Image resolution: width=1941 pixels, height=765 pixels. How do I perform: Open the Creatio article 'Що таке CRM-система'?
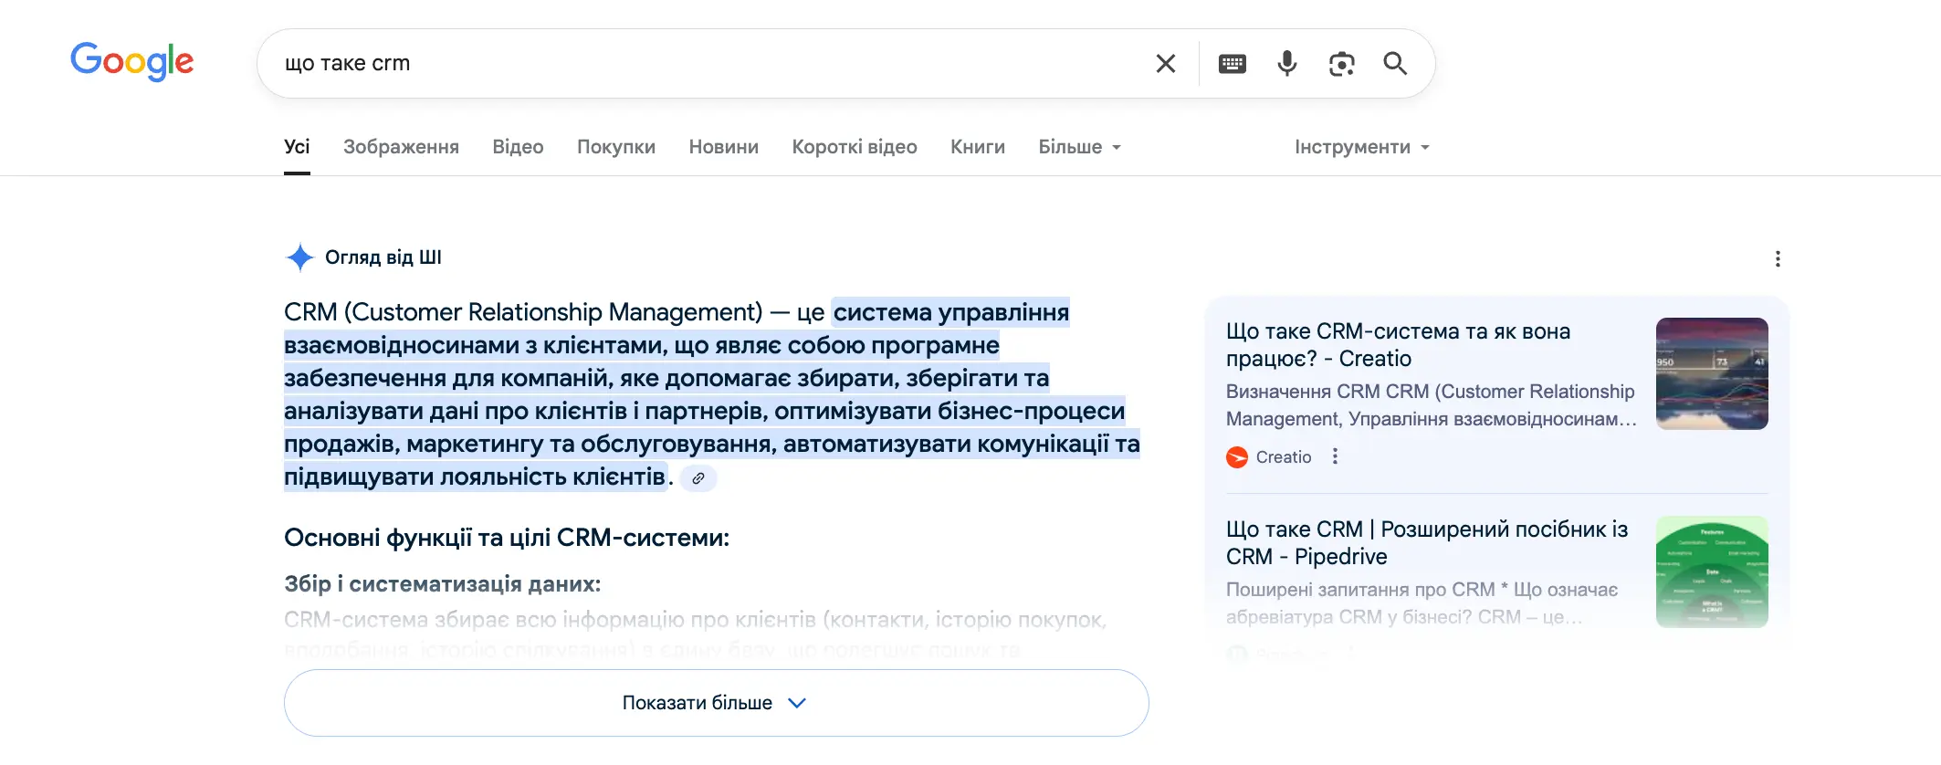[1398, 345]
